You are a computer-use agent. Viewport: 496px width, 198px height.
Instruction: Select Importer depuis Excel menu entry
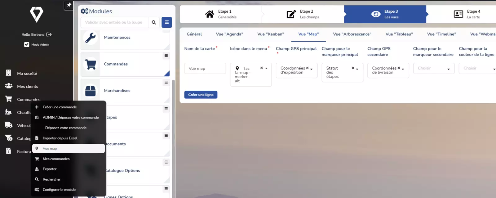pyautogui.click(x=60, y=138)
